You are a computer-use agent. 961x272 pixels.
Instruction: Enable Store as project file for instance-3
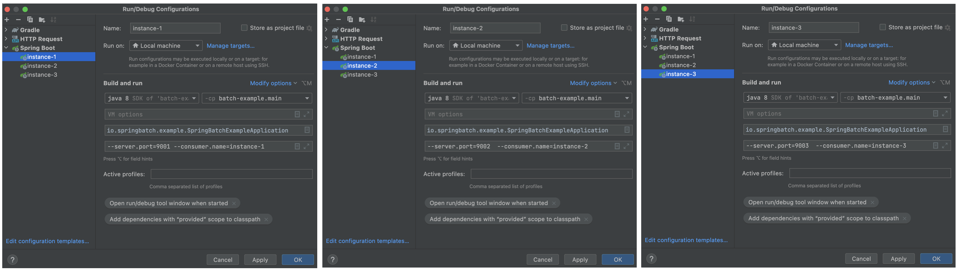[x=883, y=27]
